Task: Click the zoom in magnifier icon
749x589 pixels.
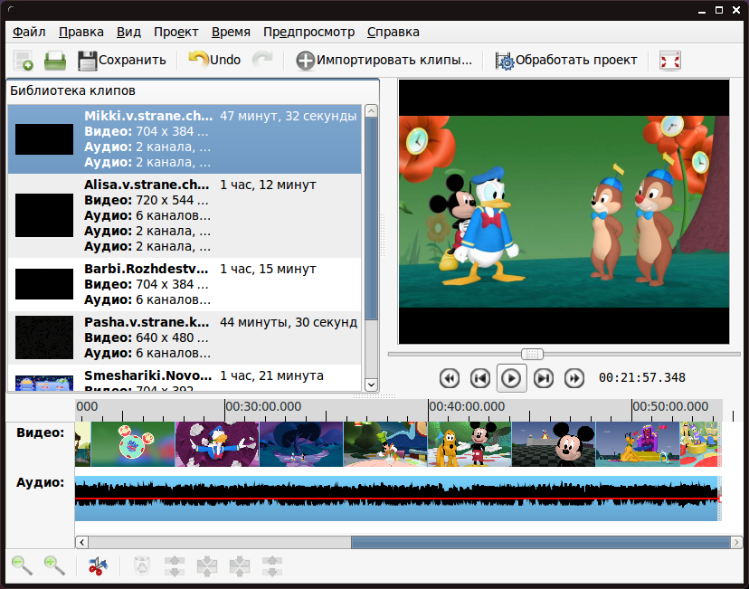Action: 54,565
